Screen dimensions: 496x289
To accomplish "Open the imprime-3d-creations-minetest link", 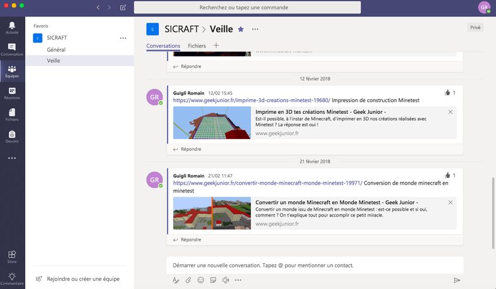I will tap(252, 100).
